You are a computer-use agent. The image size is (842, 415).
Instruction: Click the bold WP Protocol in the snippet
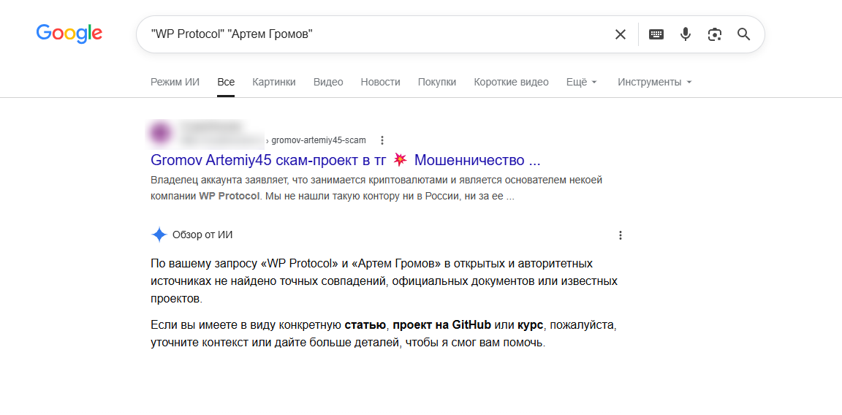tap(230, 196)
